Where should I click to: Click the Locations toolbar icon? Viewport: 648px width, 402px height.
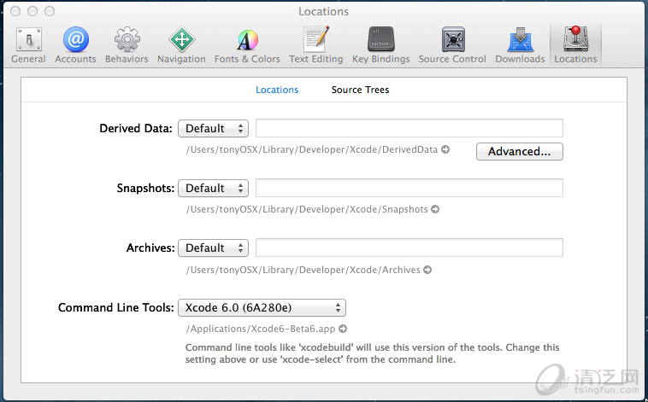(575, 44)
